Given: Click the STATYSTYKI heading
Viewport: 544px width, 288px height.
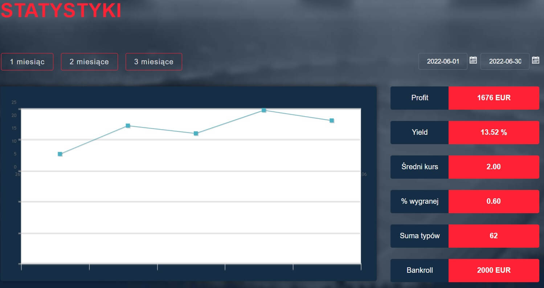Looking at the screenshot, I should coord(61,11).
